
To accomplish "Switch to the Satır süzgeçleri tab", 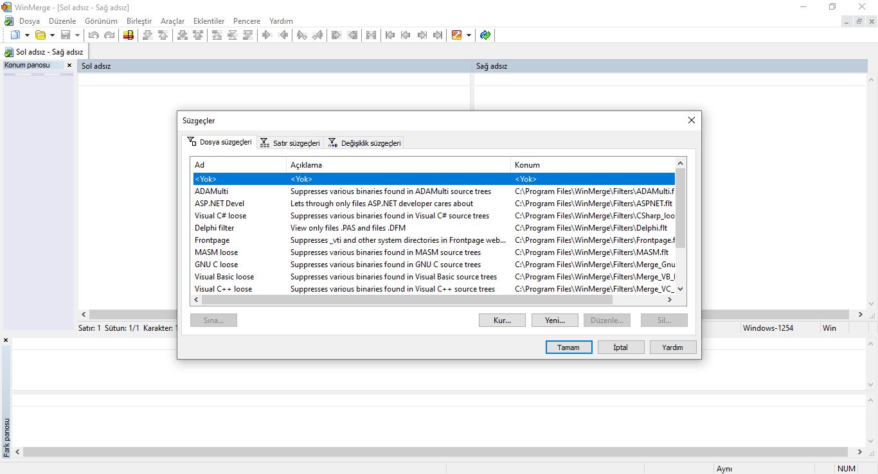I will click(290, 143).
